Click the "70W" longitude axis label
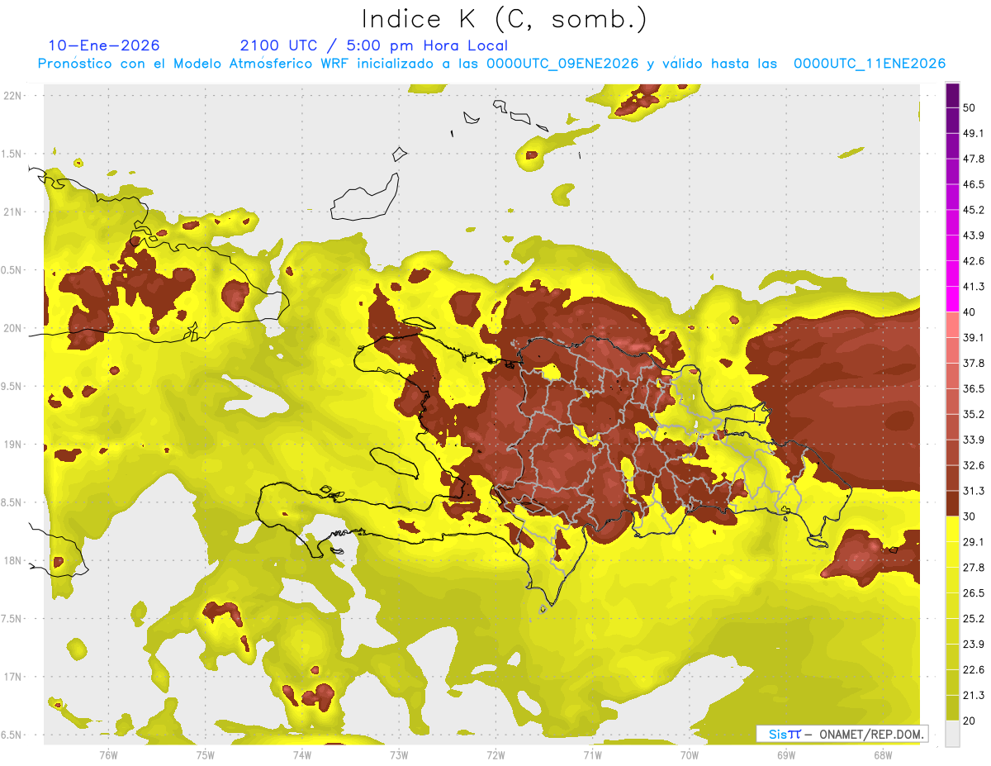The height and width of the screenshot is (766, 991). pos(689,754)
